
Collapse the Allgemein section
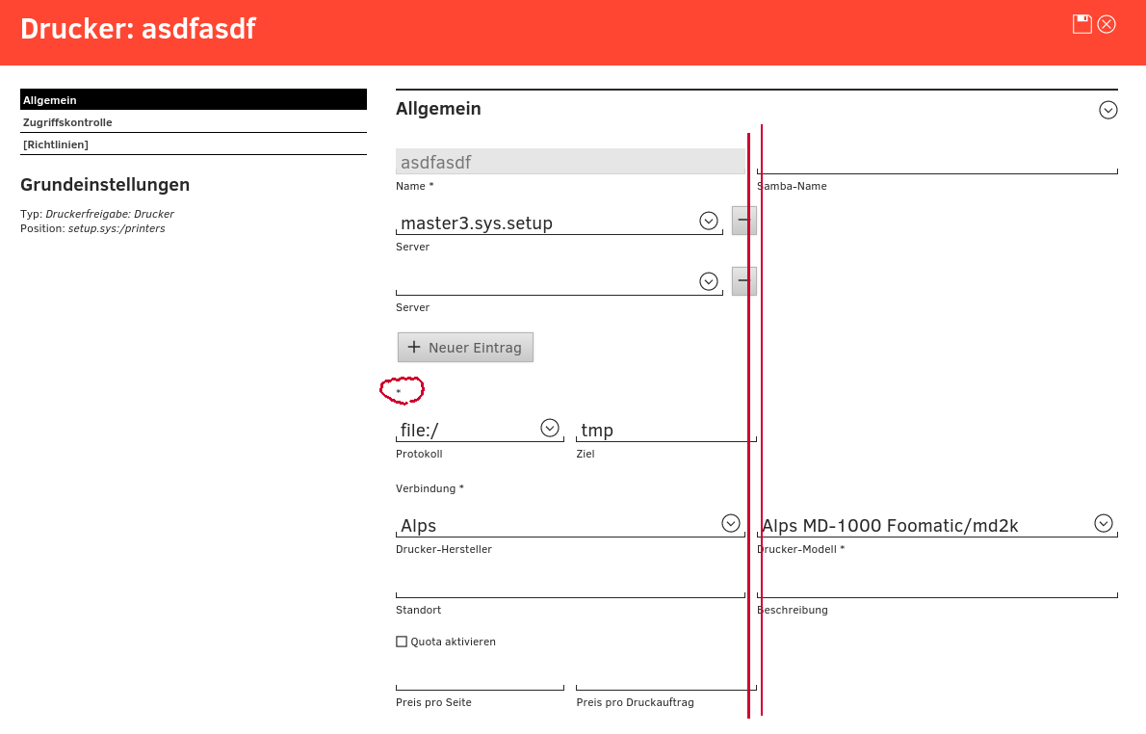tap(1107, 110)
